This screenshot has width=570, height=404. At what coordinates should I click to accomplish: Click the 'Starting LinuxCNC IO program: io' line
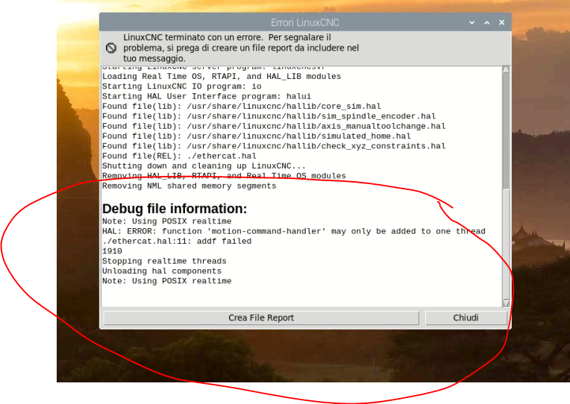182,86
